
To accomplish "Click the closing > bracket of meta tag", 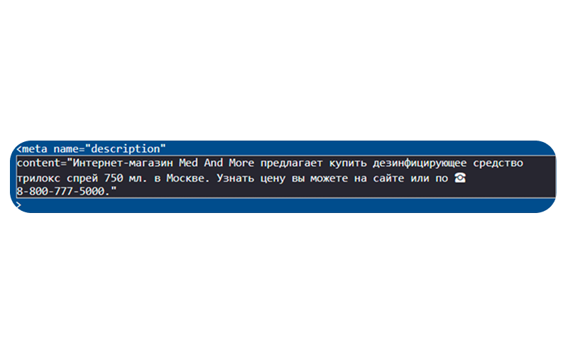I will tap(19, 205).
